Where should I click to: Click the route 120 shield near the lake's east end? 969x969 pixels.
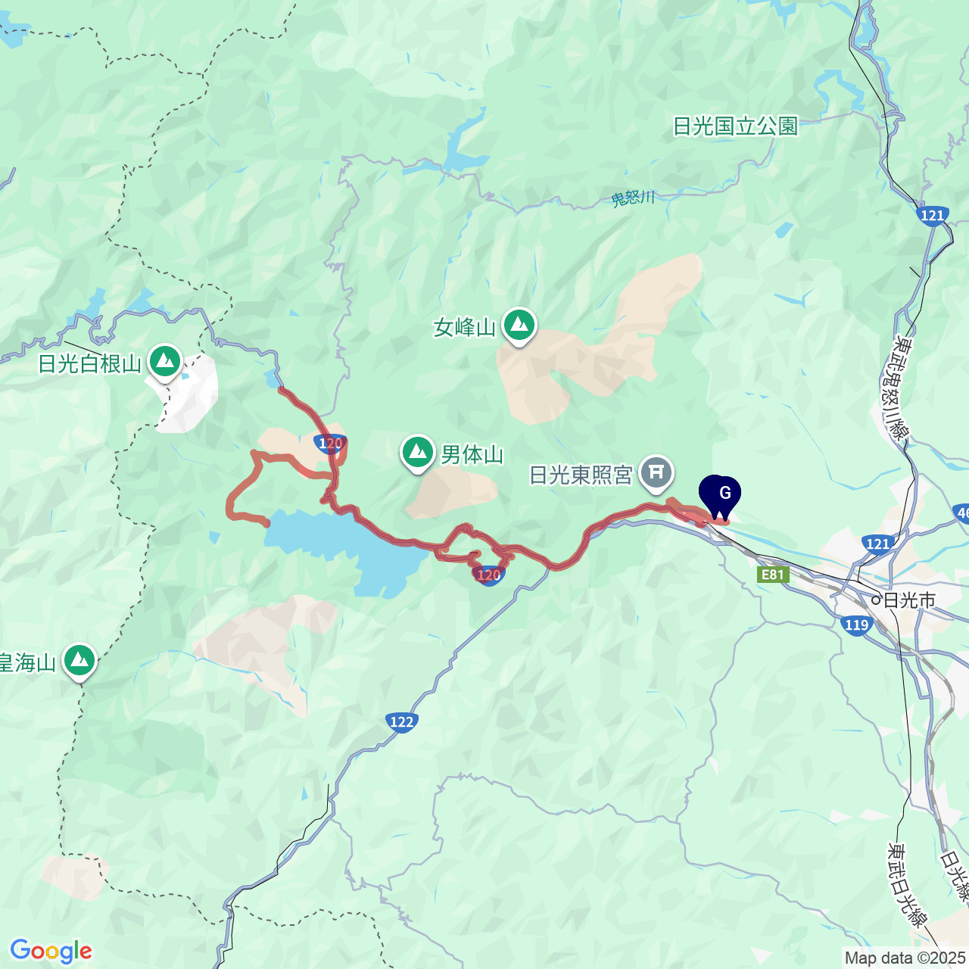(489, 575)
